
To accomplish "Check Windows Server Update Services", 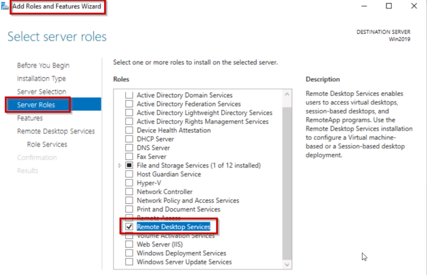I will pos(129,262).
